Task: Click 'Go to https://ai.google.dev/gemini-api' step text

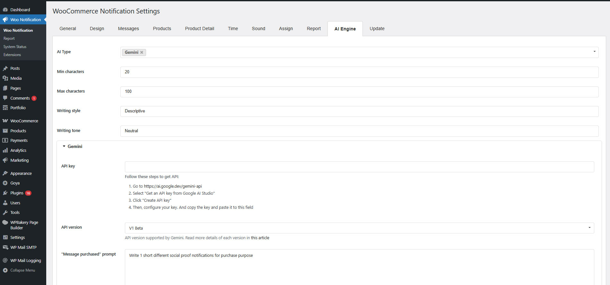Action: click(167, 186)
